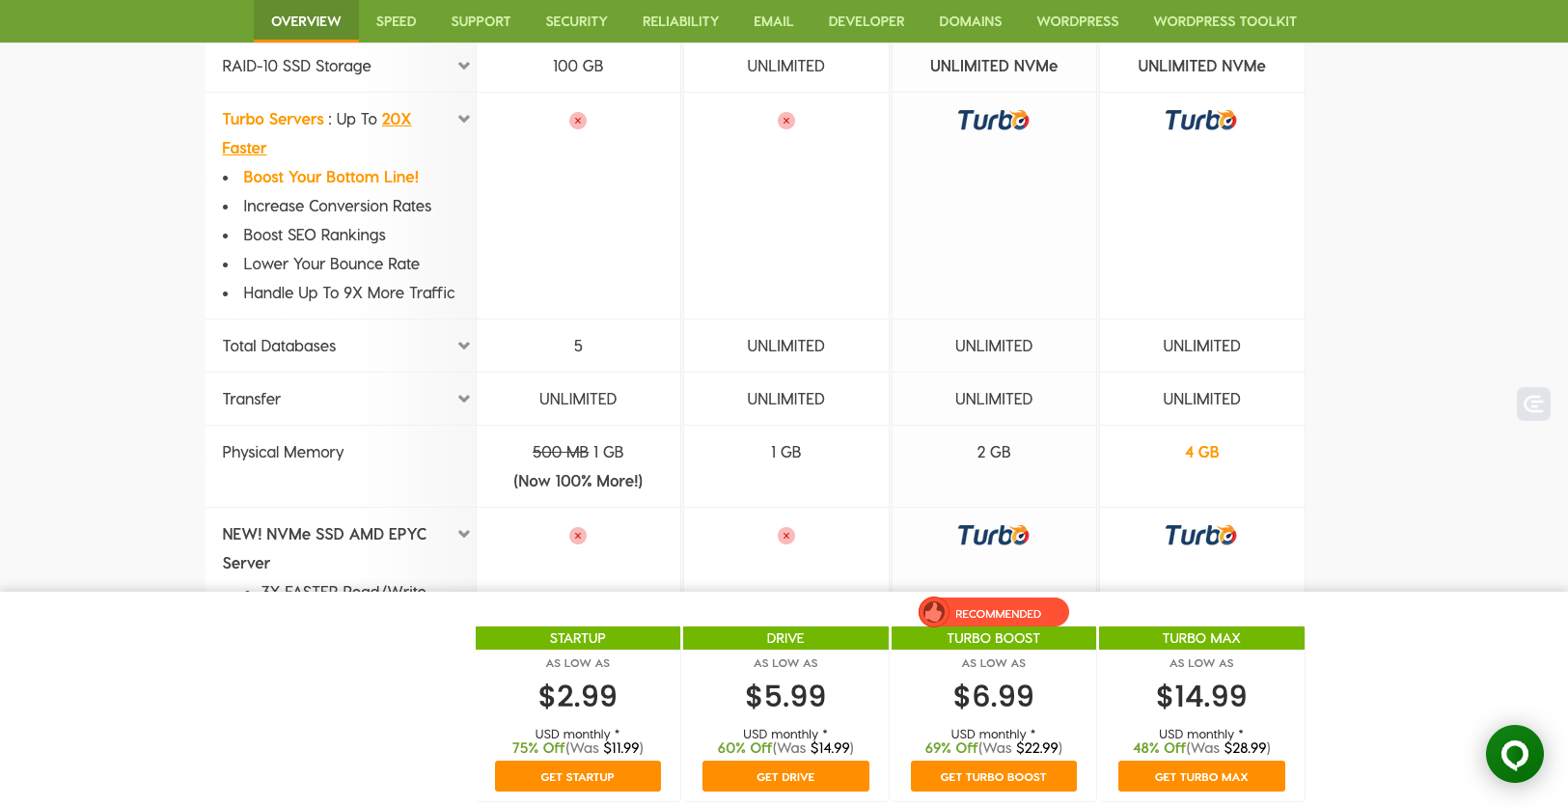Click Turbo logo in Turbo Boost Turbo Servers row

[993, 120]
